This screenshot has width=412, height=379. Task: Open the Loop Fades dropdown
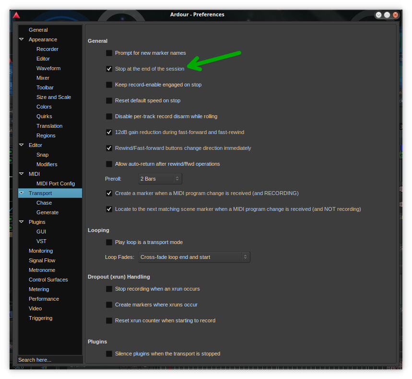pyautogui.click(x=194, y=257)
